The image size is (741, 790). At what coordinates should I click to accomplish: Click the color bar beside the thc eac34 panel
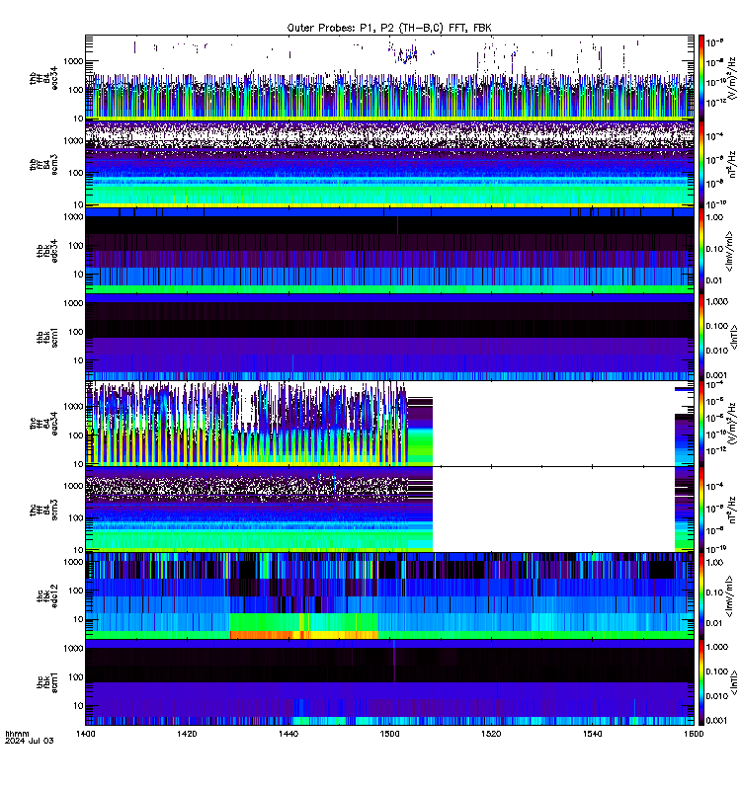coord(700,424)
